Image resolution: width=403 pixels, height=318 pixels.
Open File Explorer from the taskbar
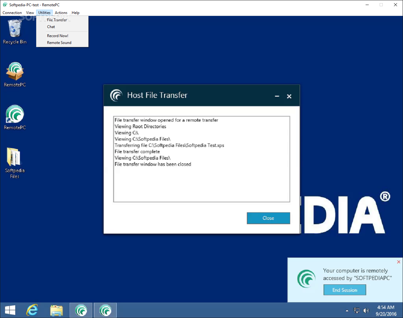[56, 310]
